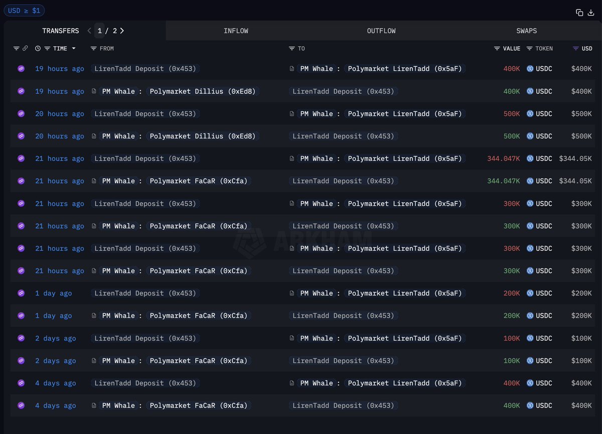Click the filter icon next to TO

(x=291, y=49)
